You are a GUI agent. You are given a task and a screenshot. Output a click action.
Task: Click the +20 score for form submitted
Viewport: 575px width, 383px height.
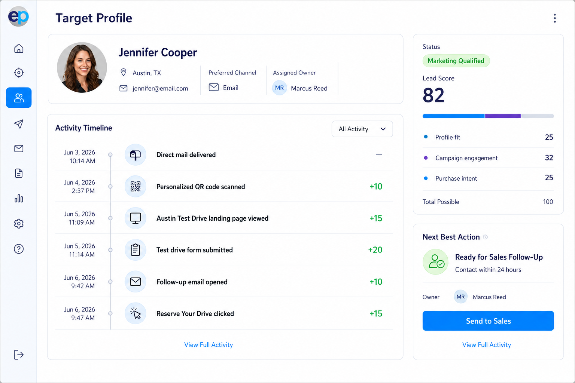coord(375,250)
